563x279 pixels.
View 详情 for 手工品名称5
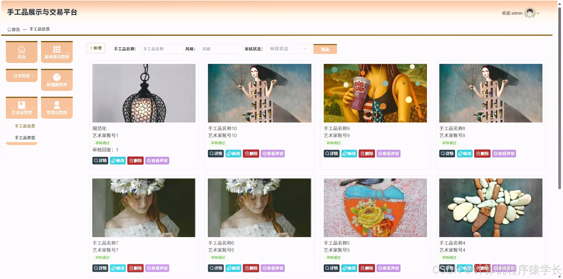(332, 268)
